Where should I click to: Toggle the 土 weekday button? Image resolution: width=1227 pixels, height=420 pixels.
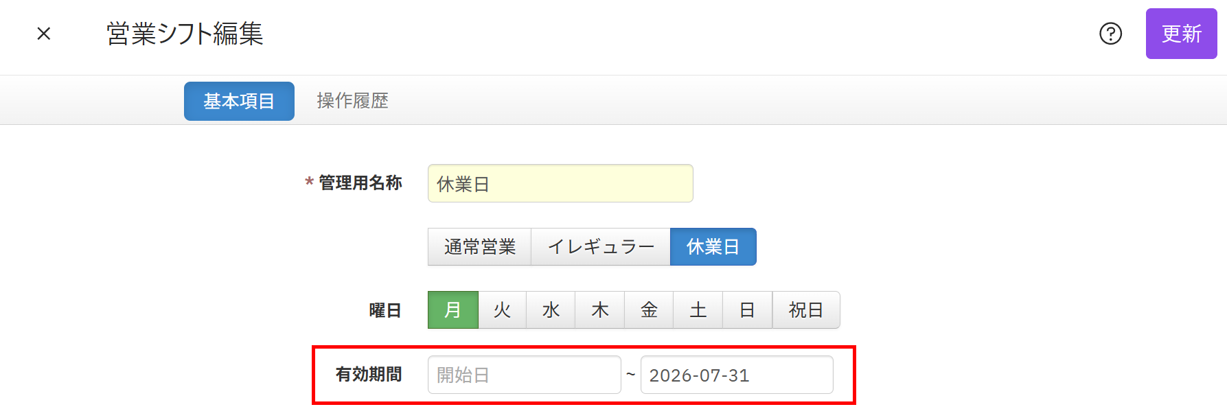click(x=698, y=310)
